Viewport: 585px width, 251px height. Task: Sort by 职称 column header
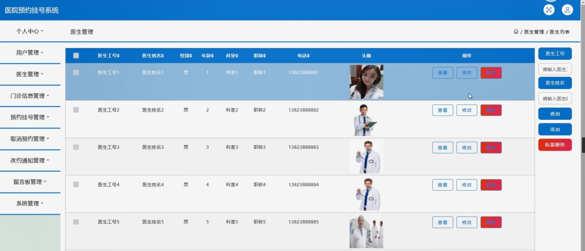pos(260,56)
